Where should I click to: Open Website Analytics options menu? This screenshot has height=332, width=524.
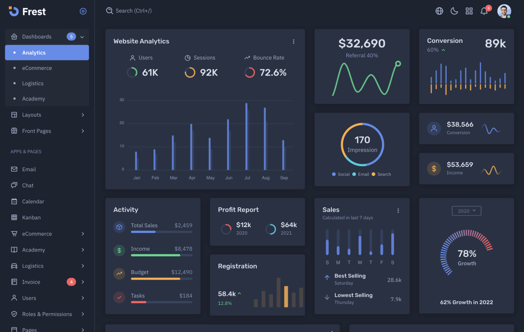(x=293, y=41)
